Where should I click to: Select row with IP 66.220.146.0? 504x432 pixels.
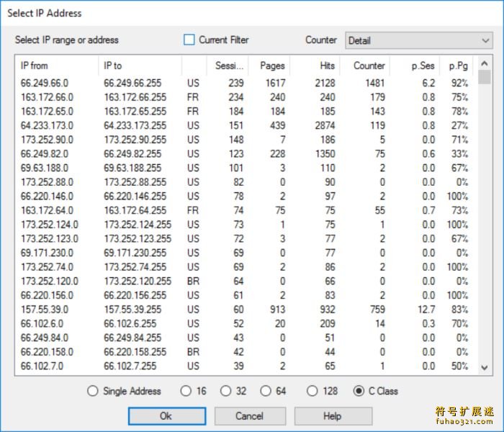(x=245, y=196)
